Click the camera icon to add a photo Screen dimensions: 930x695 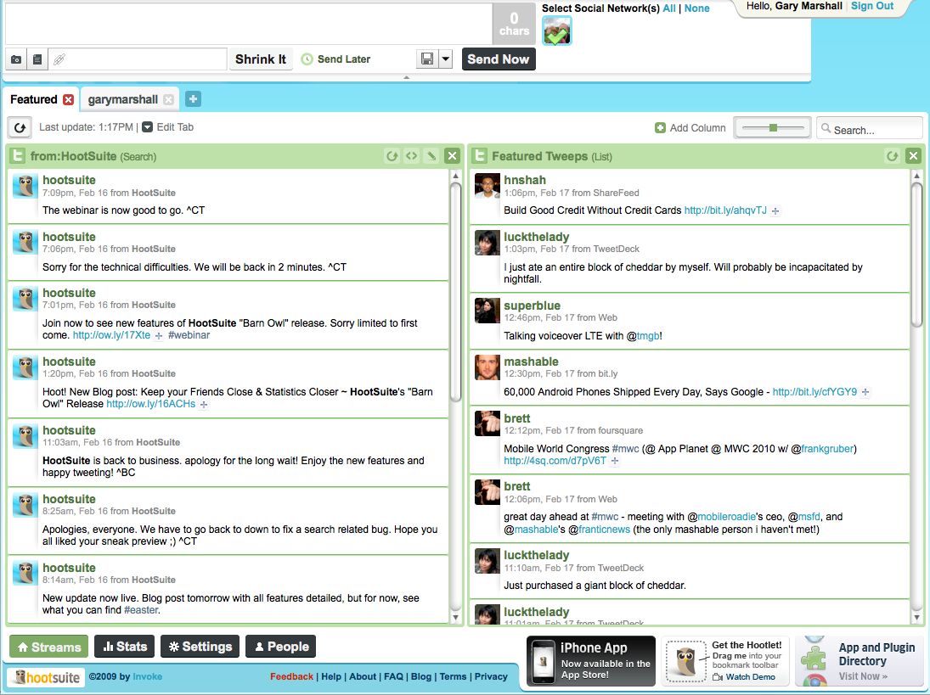pos(15,59)
